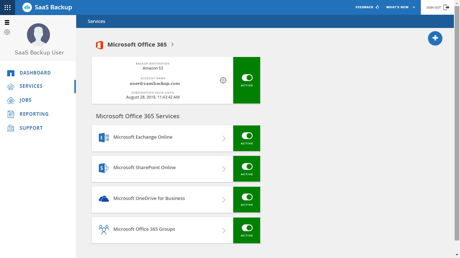Expand the Microsoft Exchange Online chevron

[224, 138]
